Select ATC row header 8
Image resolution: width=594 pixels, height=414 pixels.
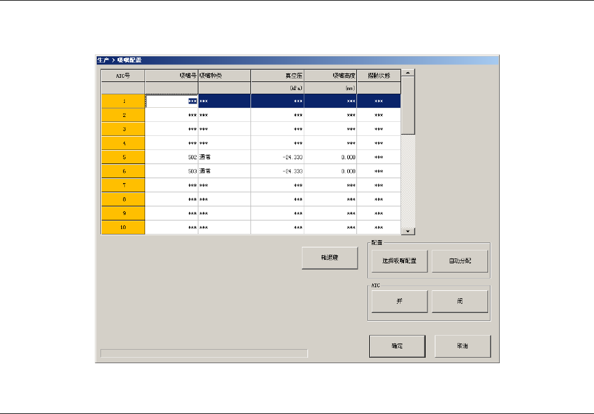coord(123,199)
